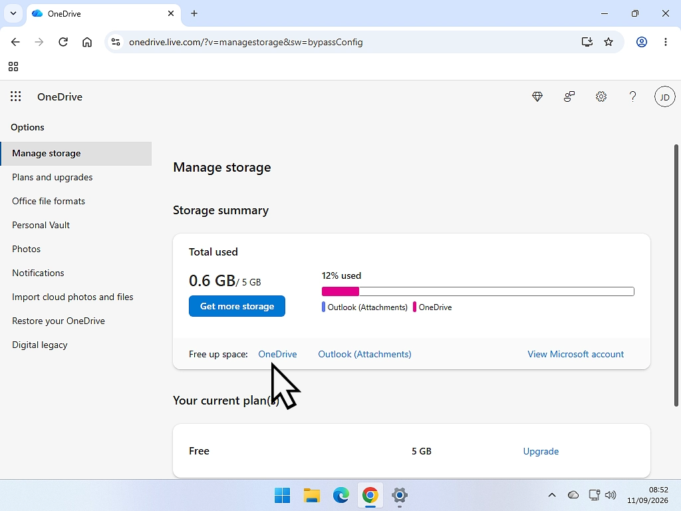Viewport: 681px width, 511px height.
Task: Free up Outlook (Attachments) space link
Action: tap(365, 354)
